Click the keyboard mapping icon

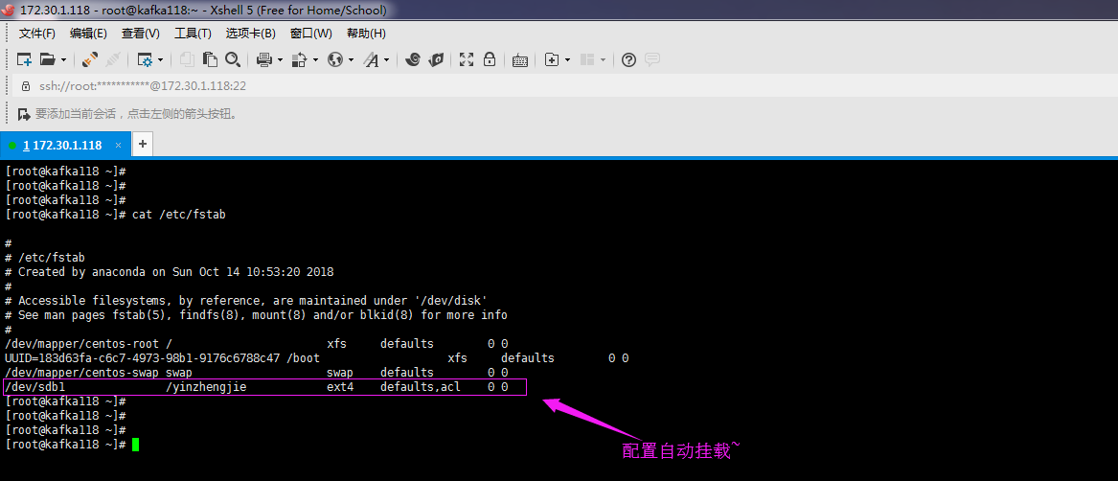coord(520,60)
